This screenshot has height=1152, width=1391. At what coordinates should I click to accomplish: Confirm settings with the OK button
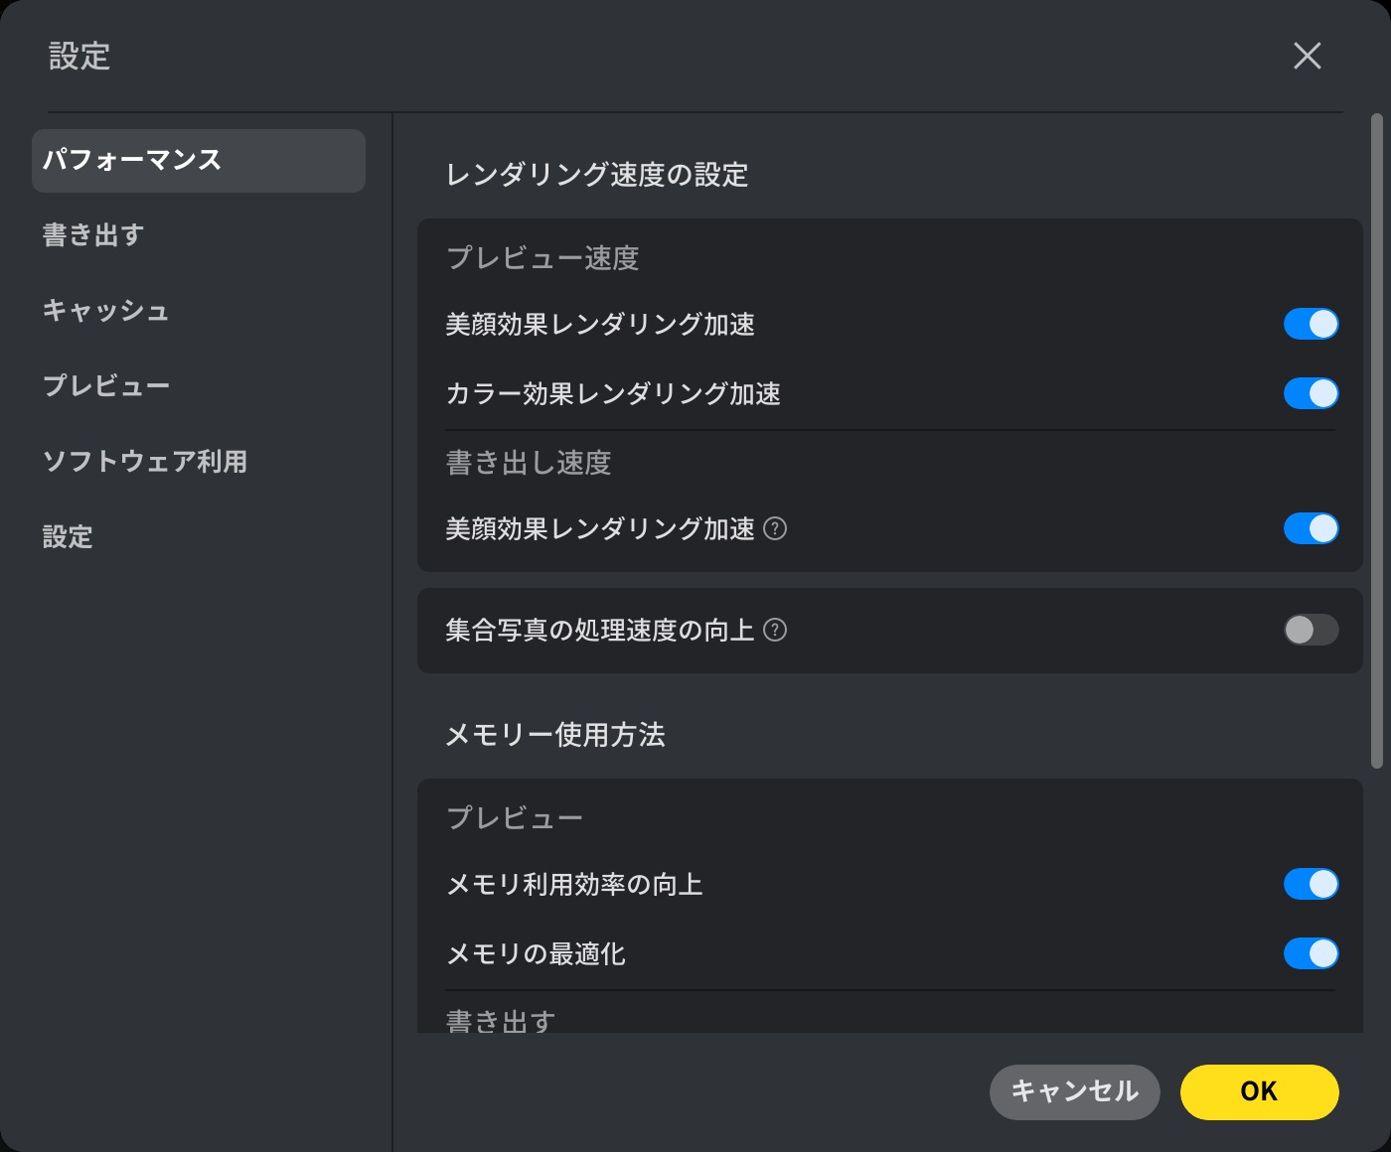[x=1260, y=1092]
